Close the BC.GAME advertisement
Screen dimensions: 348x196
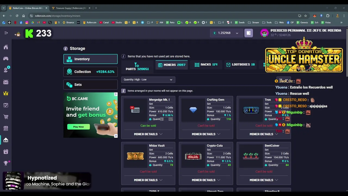116,94
